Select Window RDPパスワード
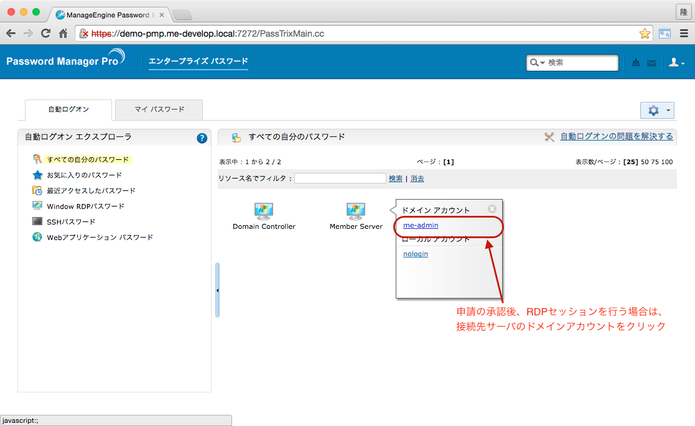This screenshot has width=695, height=426. (x=85, y=206)
